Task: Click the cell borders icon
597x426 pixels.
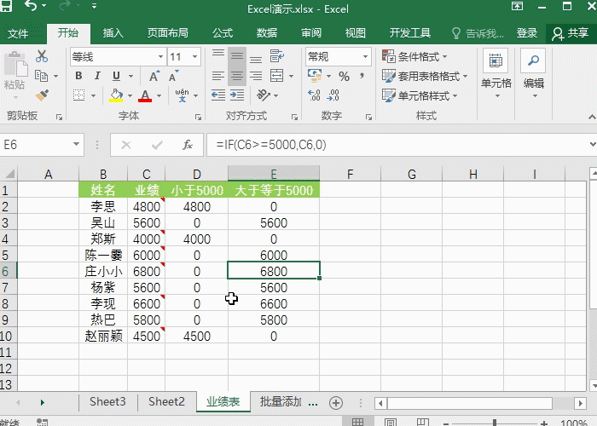Action: coord(78,95)
